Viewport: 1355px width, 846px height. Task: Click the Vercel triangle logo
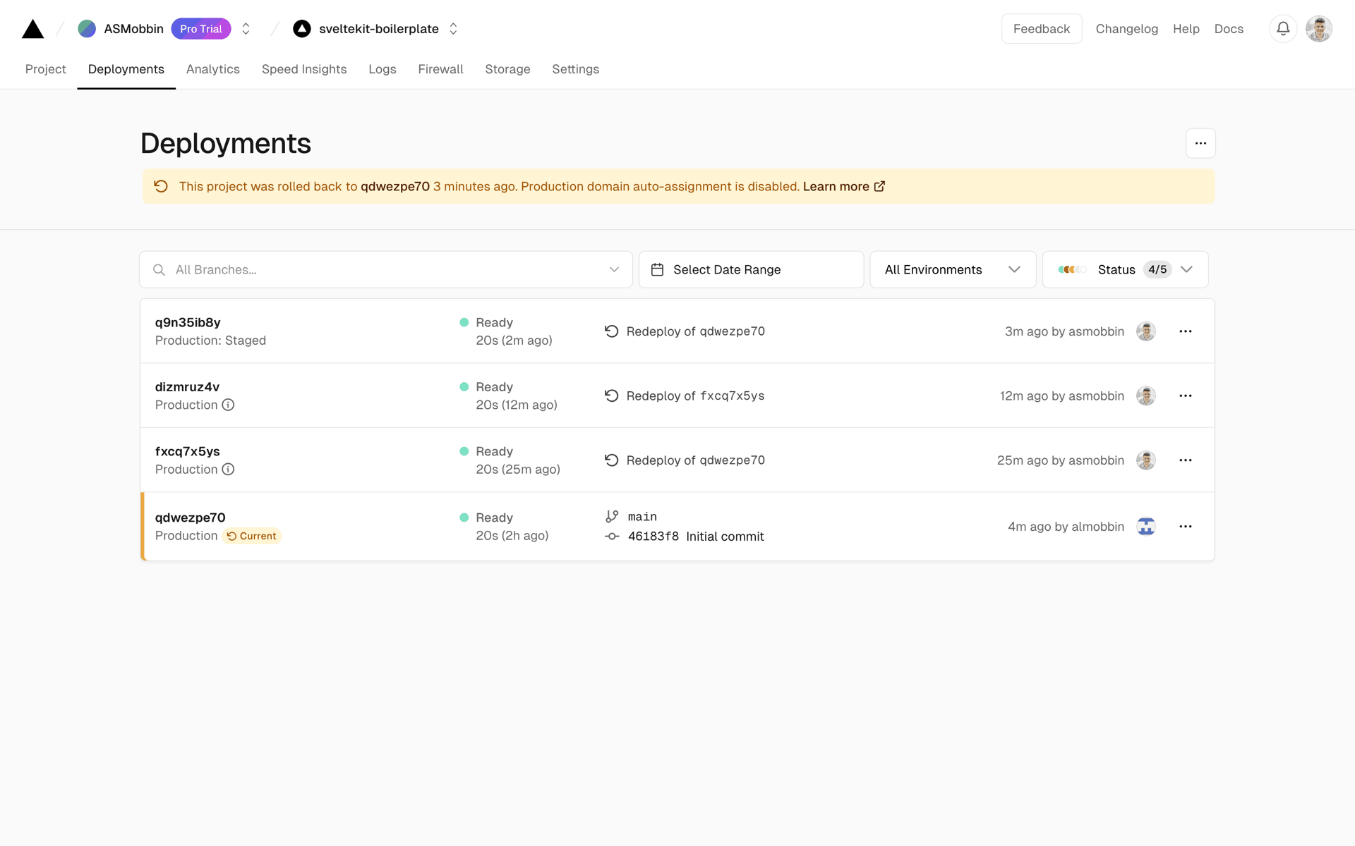(32, 29)
